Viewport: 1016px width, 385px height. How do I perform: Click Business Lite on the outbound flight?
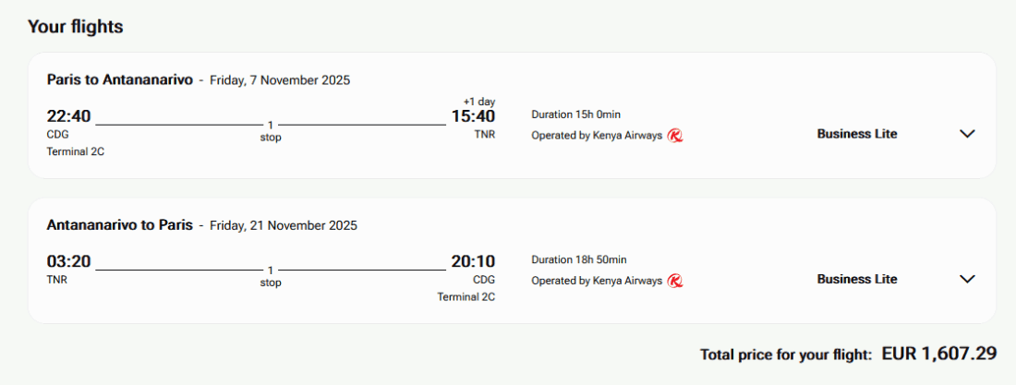[x=857, y=134]
